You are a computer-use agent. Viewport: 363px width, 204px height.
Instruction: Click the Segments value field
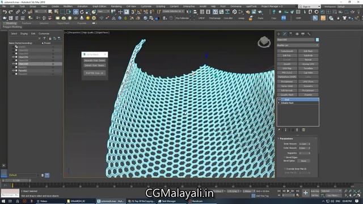[303, 153]
